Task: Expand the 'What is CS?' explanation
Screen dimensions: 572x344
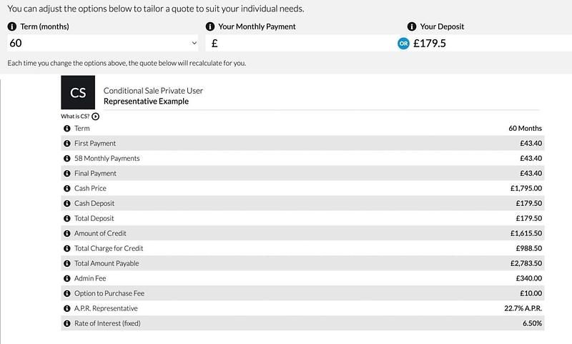Action: coord(95,116)
